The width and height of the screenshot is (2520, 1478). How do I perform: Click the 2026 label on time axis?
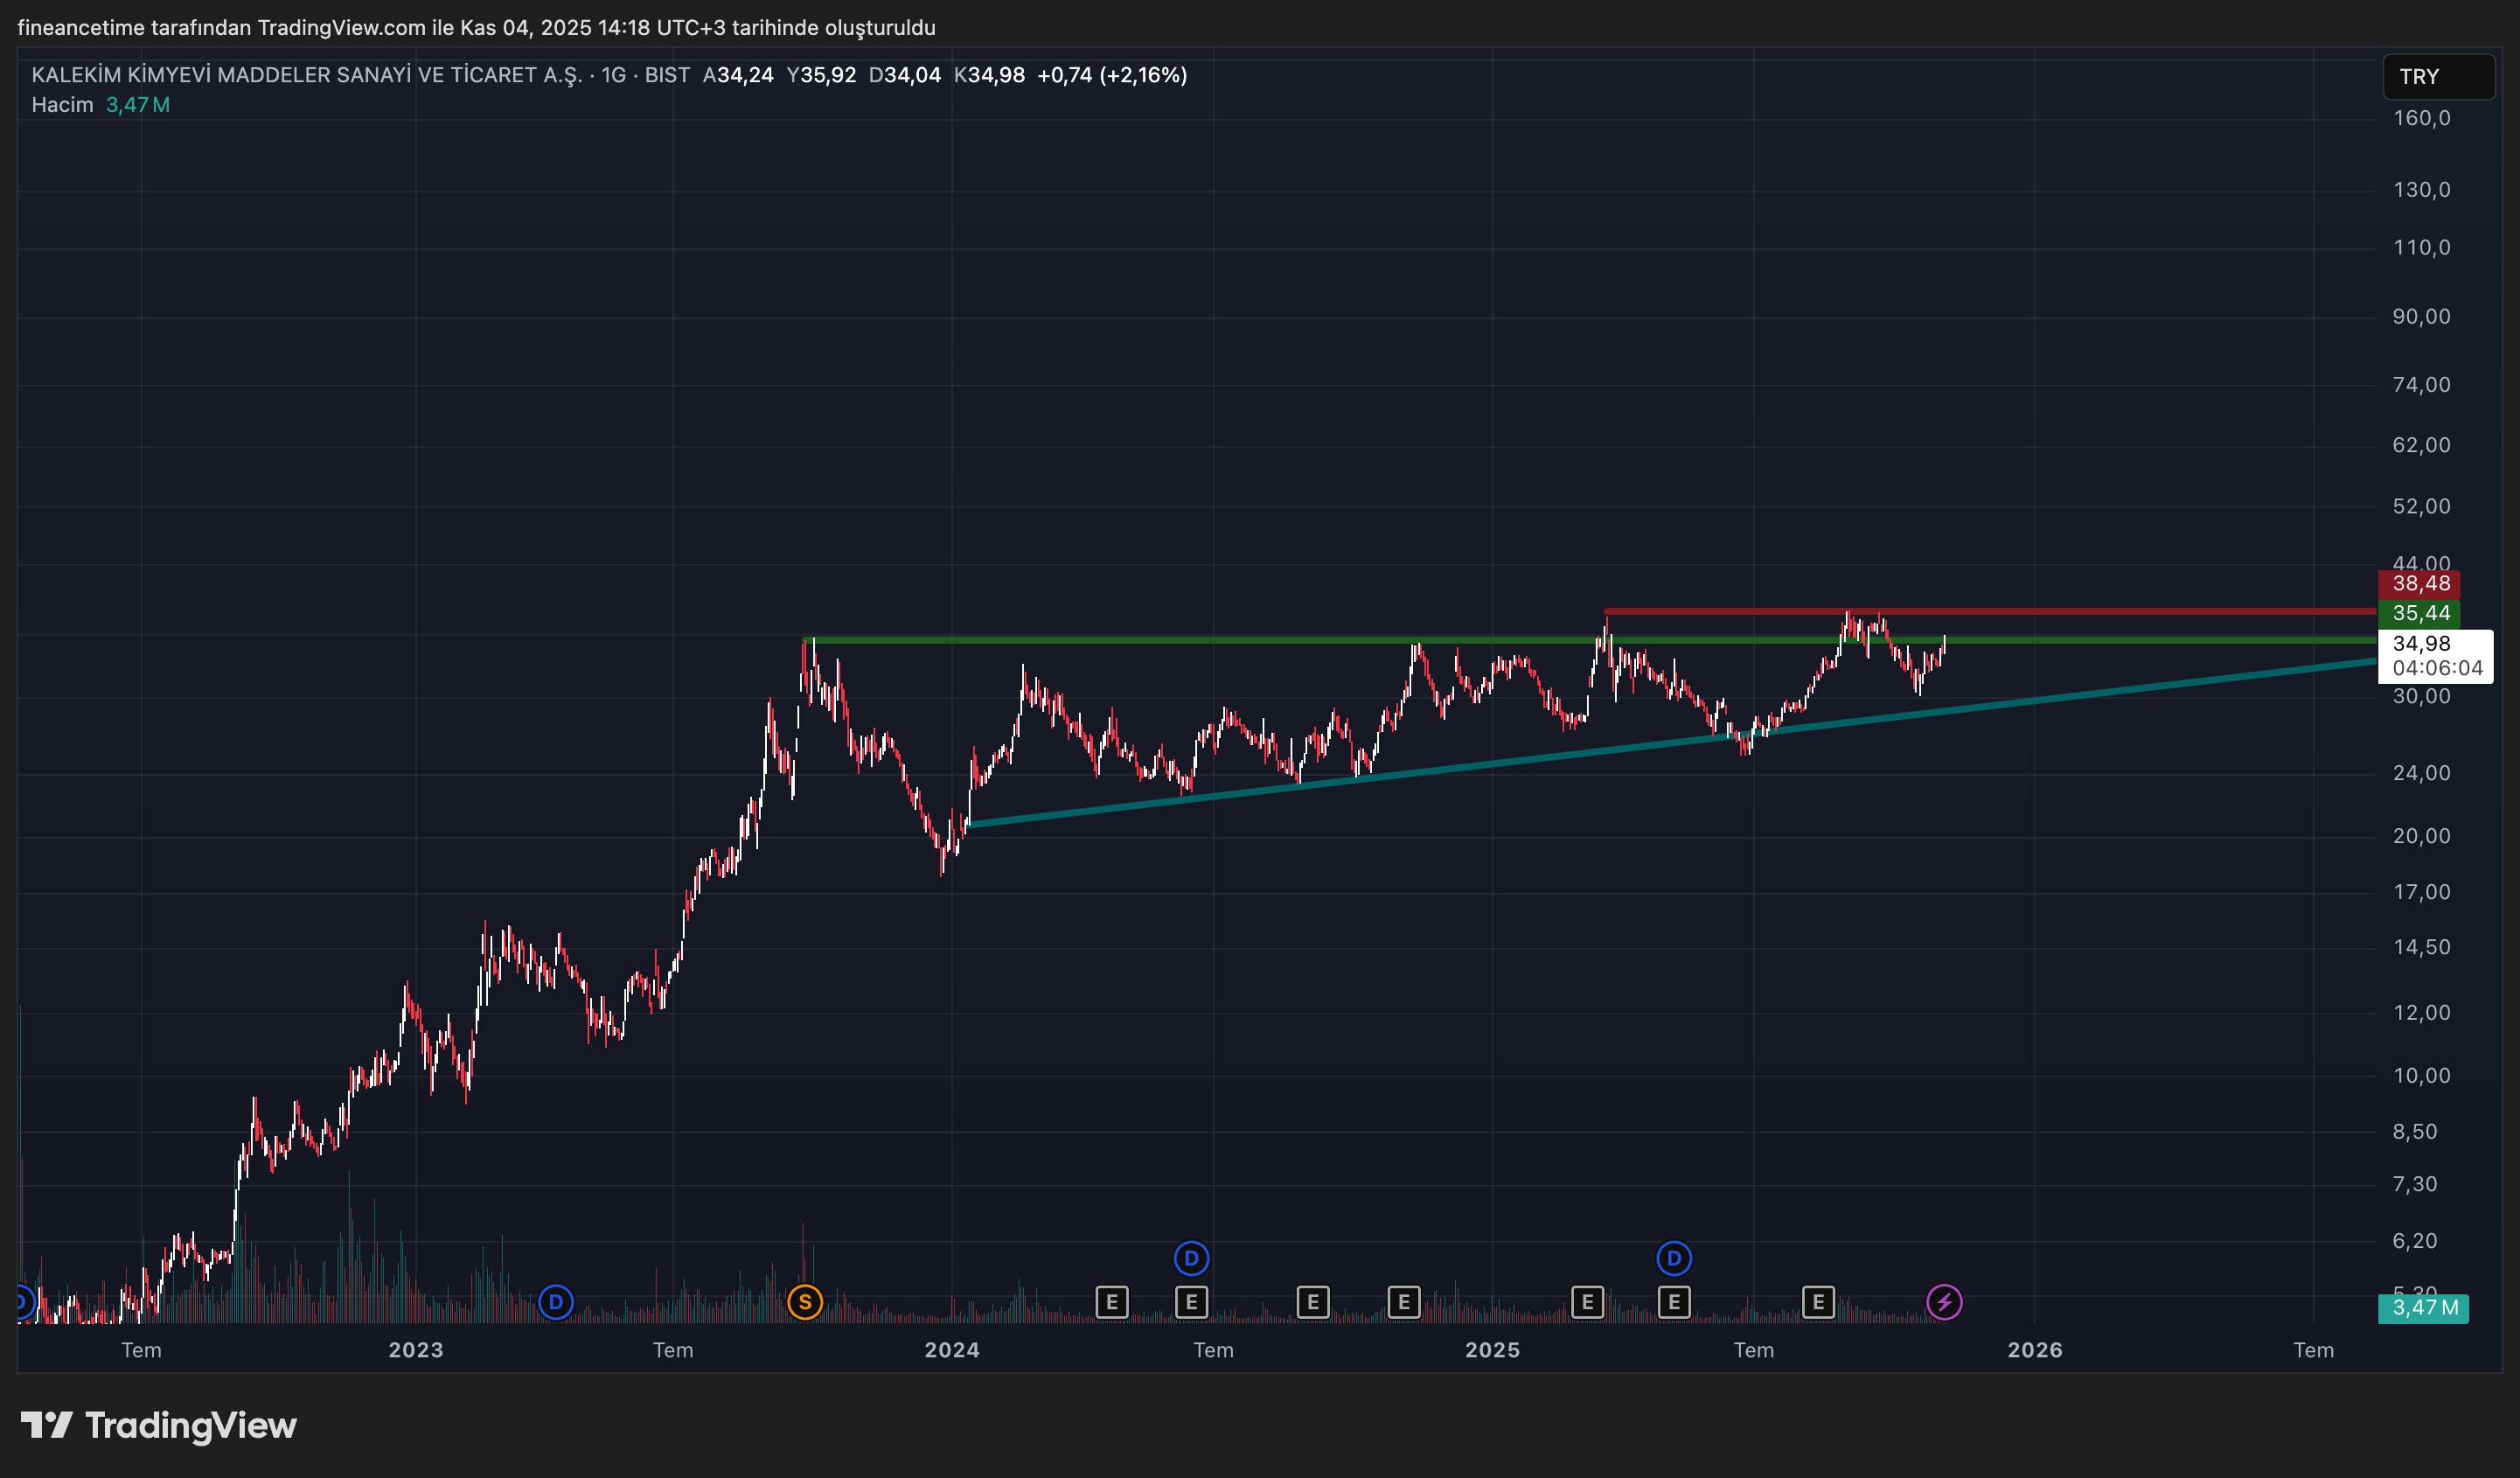click(x=2034, y=1350)
